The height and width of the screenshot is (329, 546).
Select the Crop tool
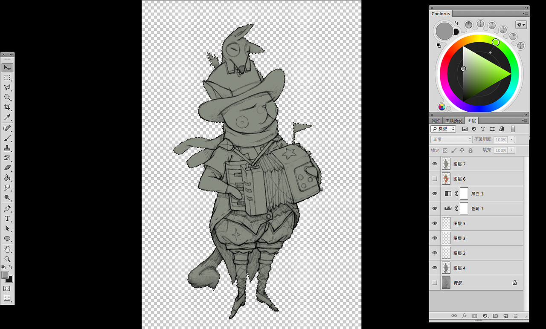tap(7, 107)
